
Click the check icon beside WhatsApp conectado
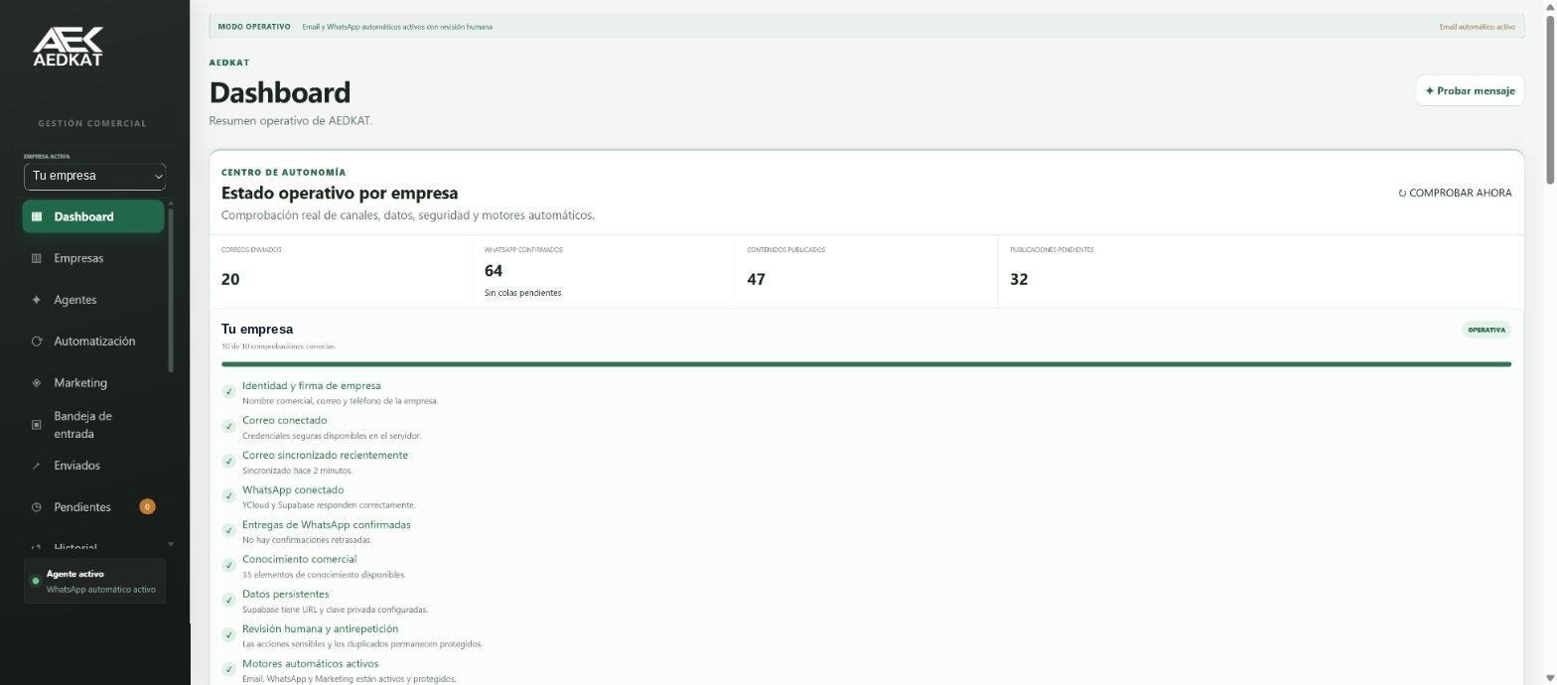228,495
